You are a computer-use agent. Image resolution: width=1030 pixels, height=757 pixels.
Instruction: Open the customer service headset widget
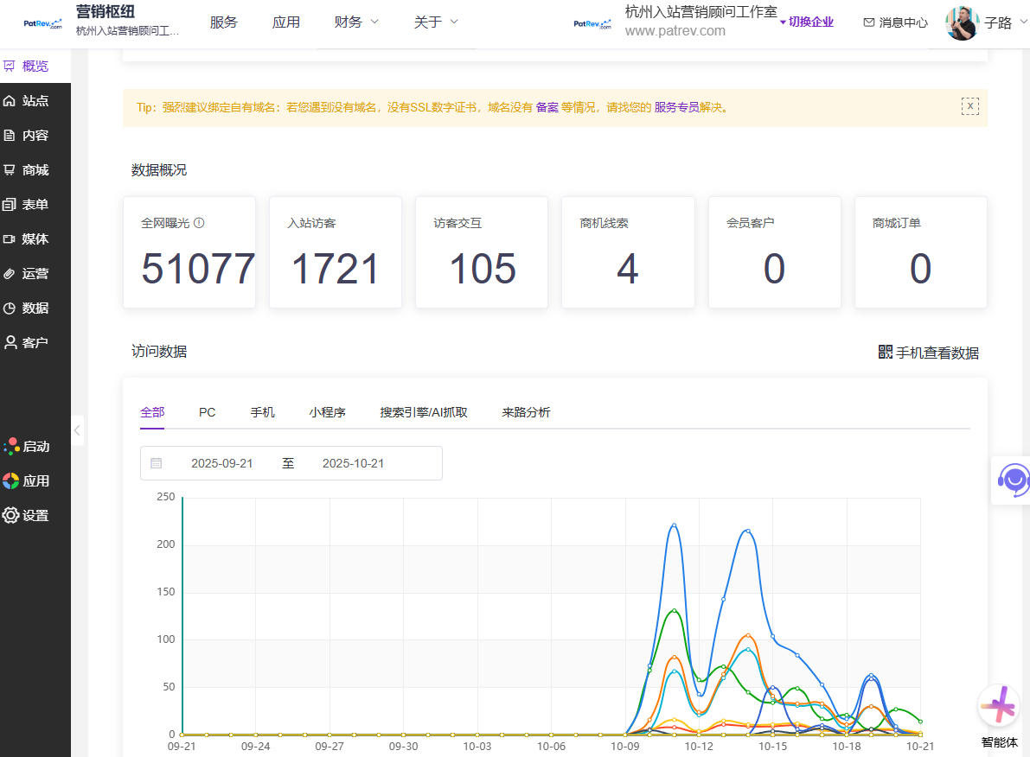coord(1013,478)
